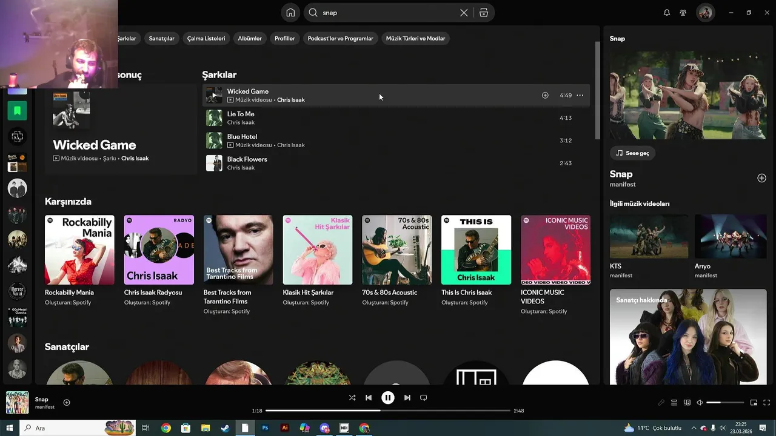
Task: Adjust the volume slider
Action: tap(725, 403)
